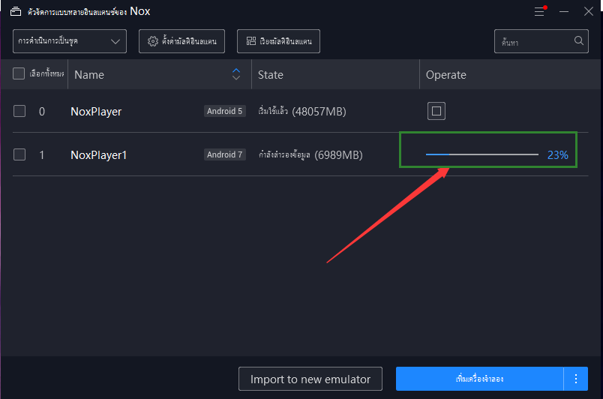The width and height of the screenshot is (603, 399).
Task: Open the three-dot more options button
Action: click(576, 379)
